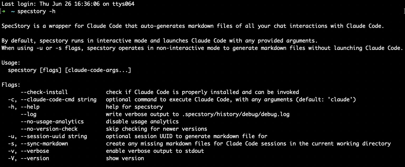This screenshot has height=167, width=405.
Task: Select the --no-usage-analytics flag
Action: (x=52, y=122)
